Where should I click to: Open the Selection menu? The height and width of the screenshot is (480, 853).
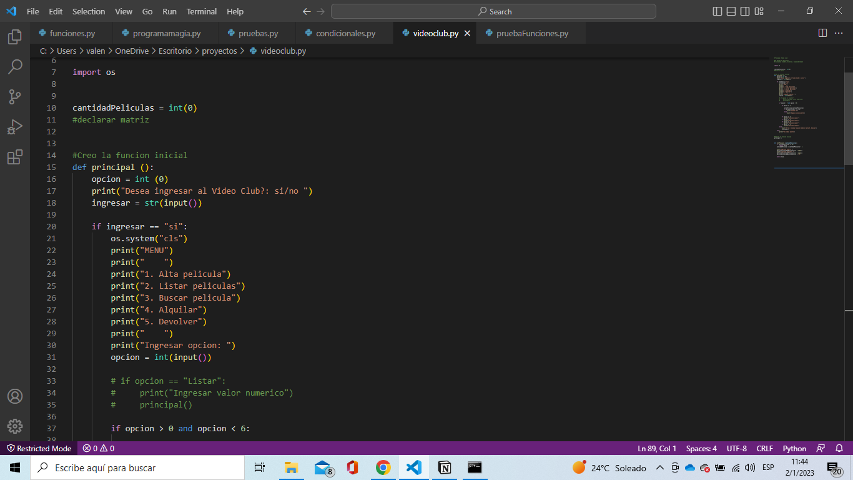[x=89, y=11]
